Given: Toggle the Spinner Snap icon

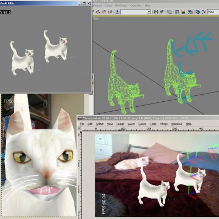Looking at the screenshot, I should tap(110, 12).
